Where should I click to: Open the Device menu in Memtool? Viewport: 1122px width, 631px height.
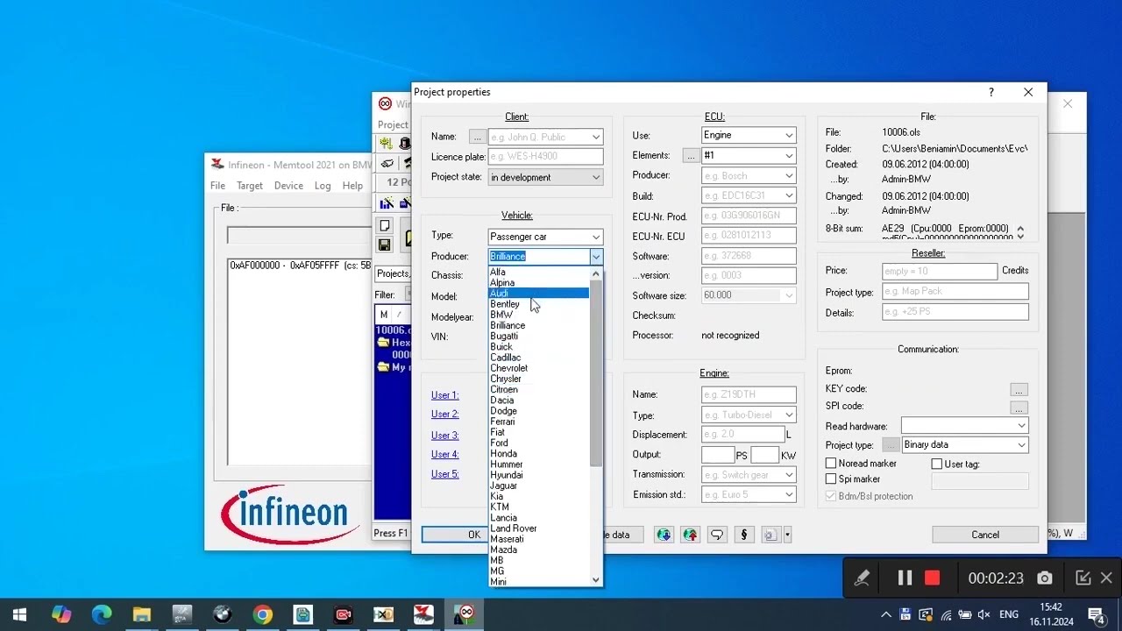pos(288,186)
